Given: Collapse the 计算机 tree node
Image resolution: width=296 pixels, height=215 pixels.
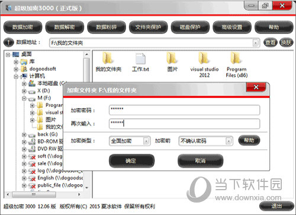Looking at the screenshot, I should (16, 76).
